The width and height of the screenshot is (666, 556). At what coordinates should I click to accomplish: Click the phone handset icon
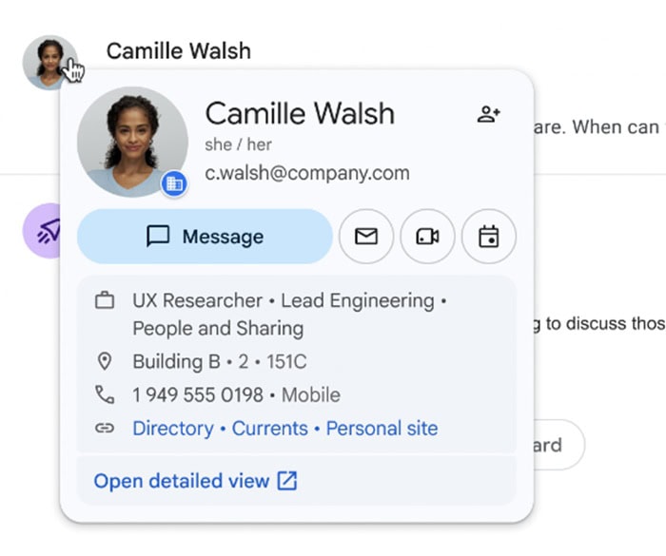pos(105,394)
